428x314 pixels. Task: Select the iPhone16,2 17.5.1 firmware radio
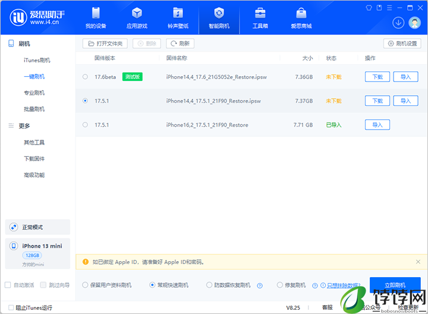click(x=85, y=125)
